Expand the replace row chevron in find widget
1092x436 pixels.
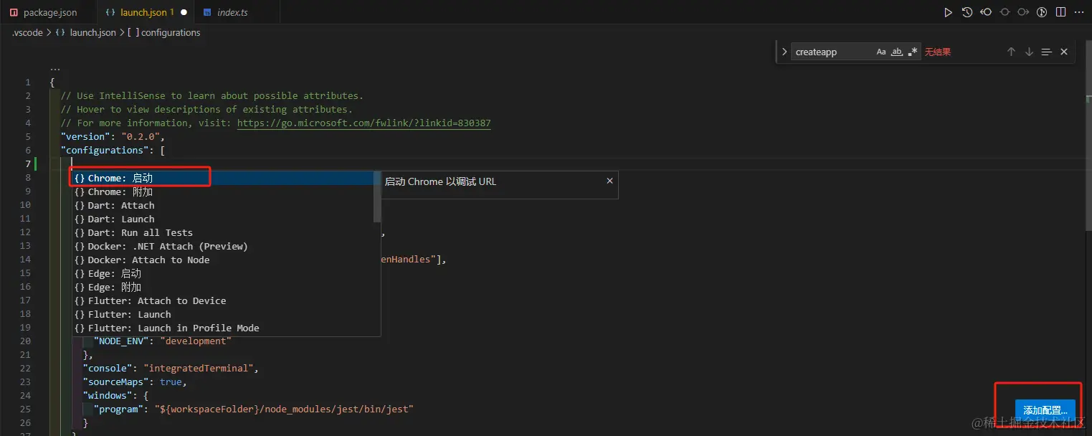[x=784, y=52]
